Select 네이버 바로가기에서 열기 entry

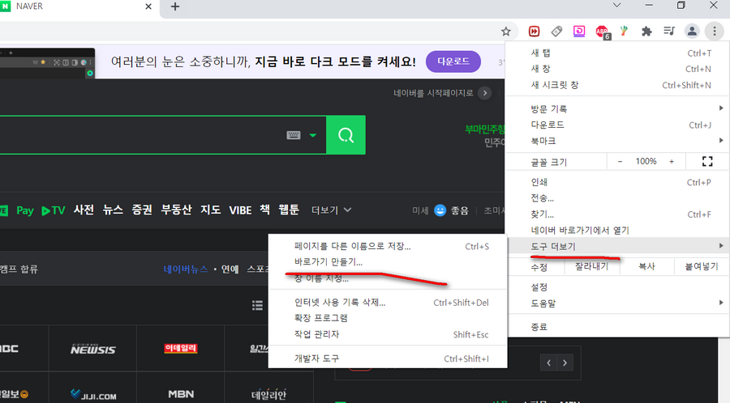tap(617, 231)
